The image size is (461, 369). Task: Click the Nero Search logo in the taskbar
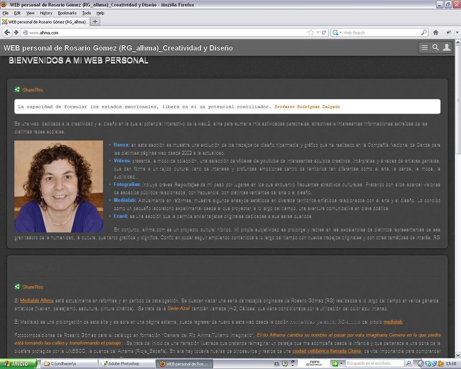(314, 364)
